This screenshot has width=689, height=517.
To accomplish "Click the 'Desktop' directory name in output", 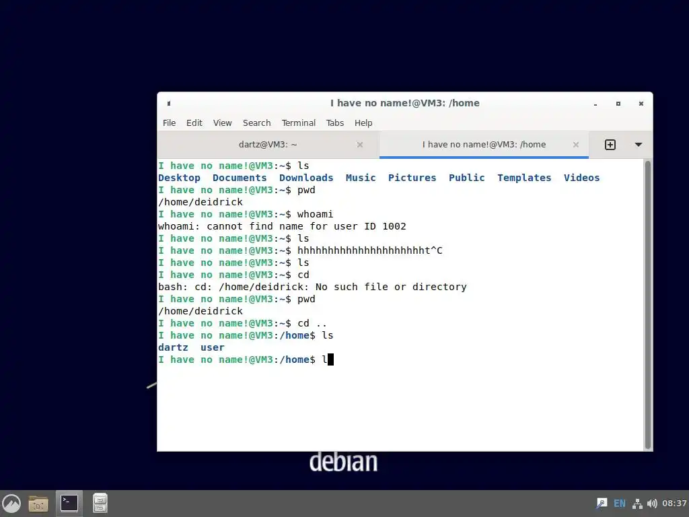I will [179, 178].
